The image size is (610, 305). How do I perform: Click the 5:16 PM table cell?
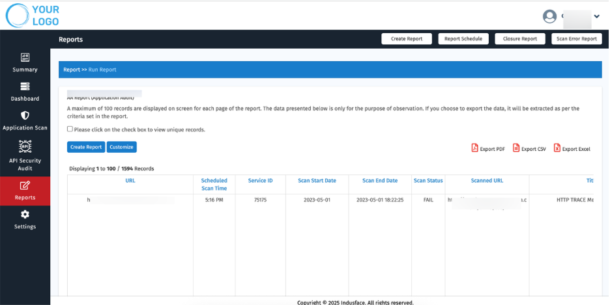214,200
